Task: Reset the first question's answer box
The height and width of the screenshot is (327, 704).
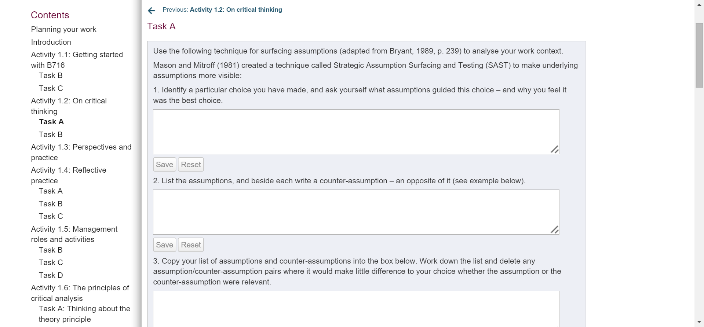Action: 191,165
